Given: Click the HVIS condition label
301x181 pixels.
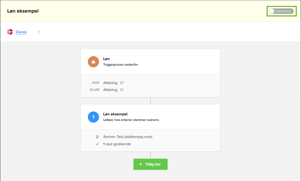Looking at the screenshot, I should coord(95,83).
